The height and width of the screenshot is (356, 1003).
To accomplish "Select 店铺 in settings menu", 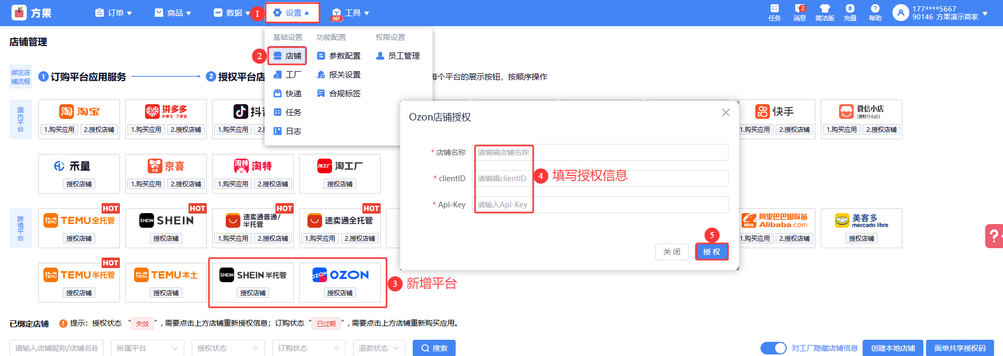I will pos(287,55).
